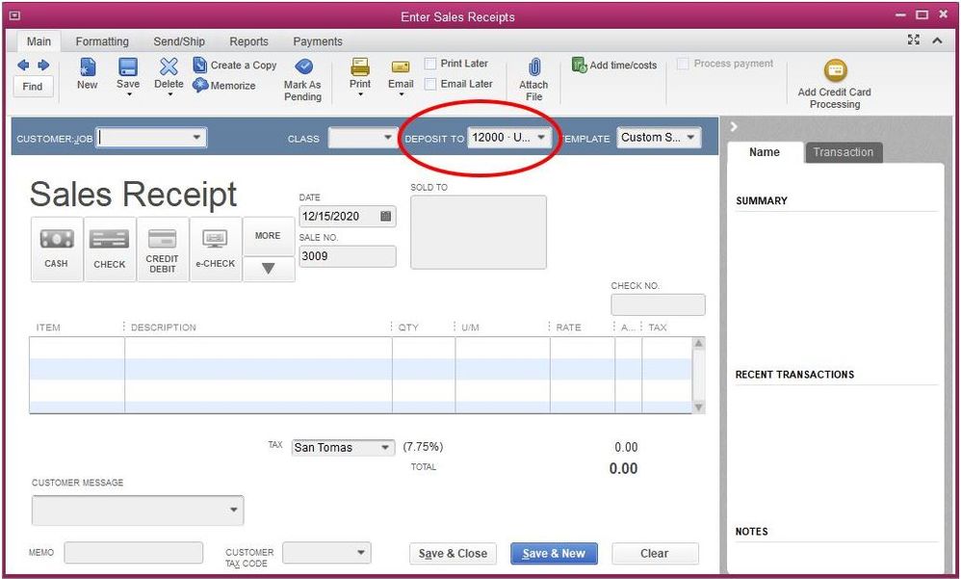Screen dimensions: 961x579
Task: Open the Transaction tab in right panel
Action: point(843,152)
